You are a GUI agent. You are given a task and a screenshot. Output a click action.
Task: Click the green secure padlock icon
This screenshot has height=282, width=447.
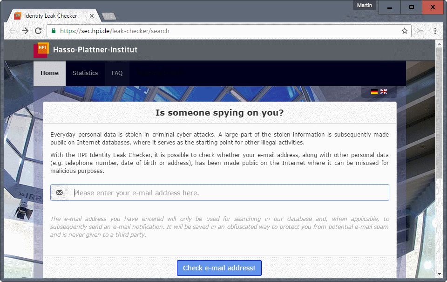(x=53, y=31)
